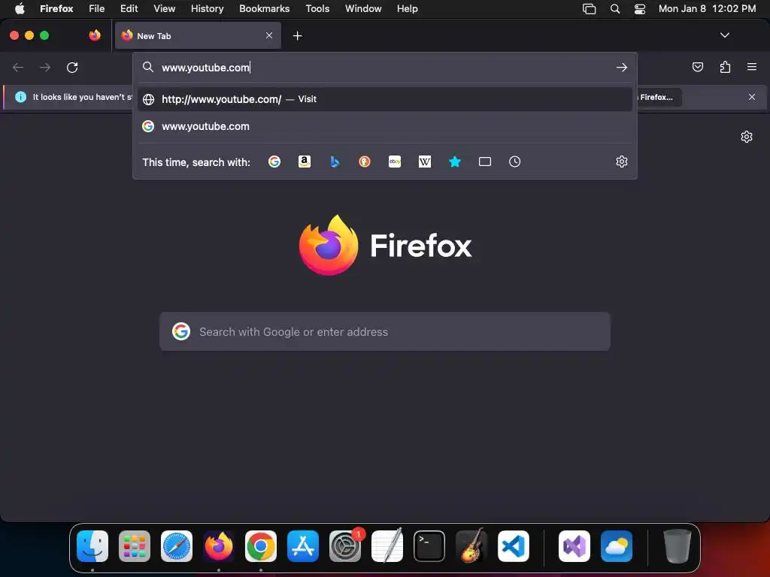Choose Google search suggestion www.youtube.com
The image size is (770, 577).
pyautogui.click(x=385, y=126)
